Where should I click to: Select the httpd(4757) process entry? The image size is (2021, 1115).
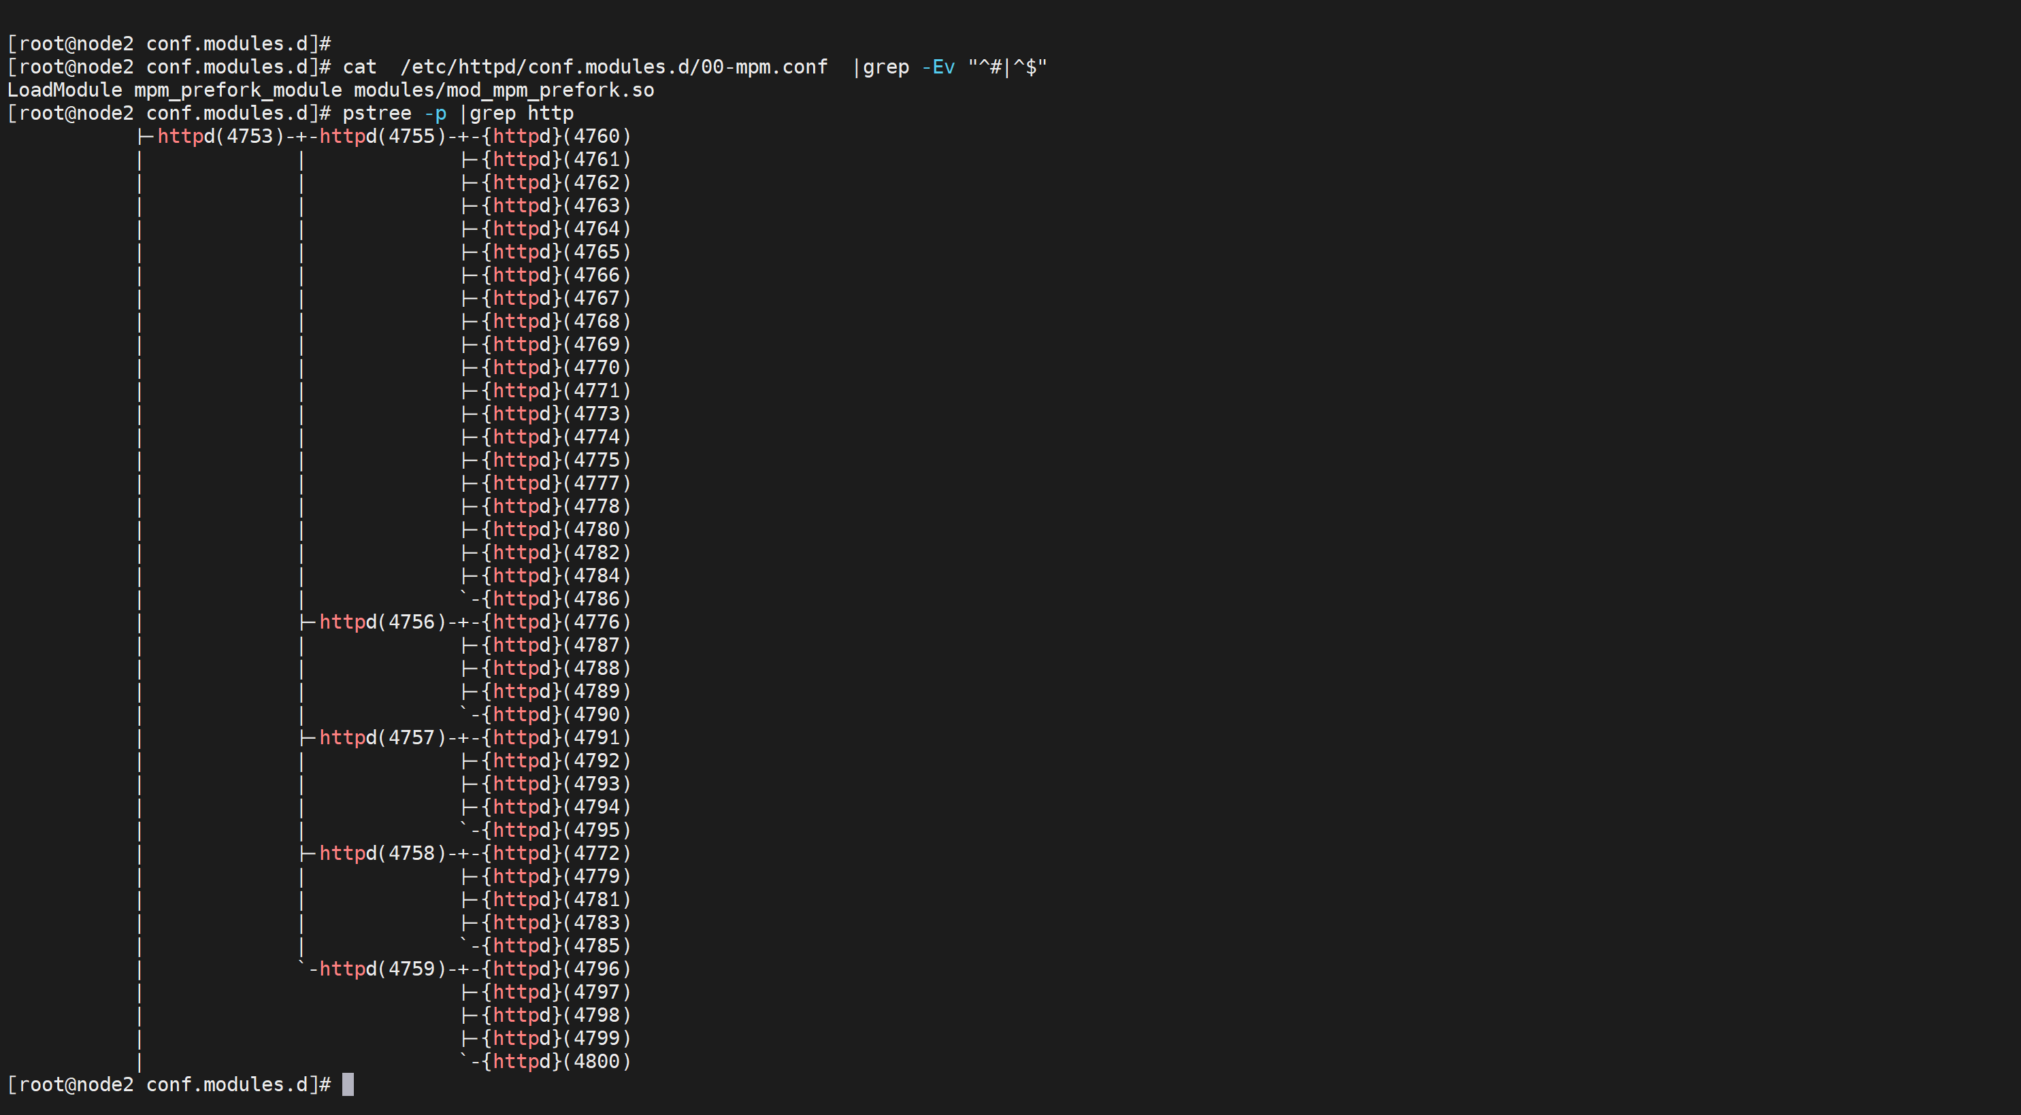click(382, 738)
